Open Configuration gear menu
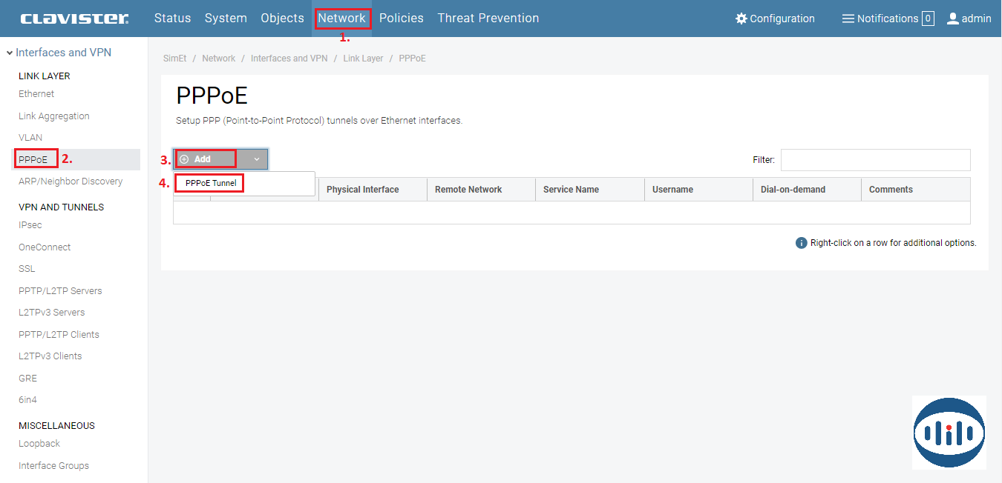The height and width of the screenshot is (483, 1002). click(741, 19)
